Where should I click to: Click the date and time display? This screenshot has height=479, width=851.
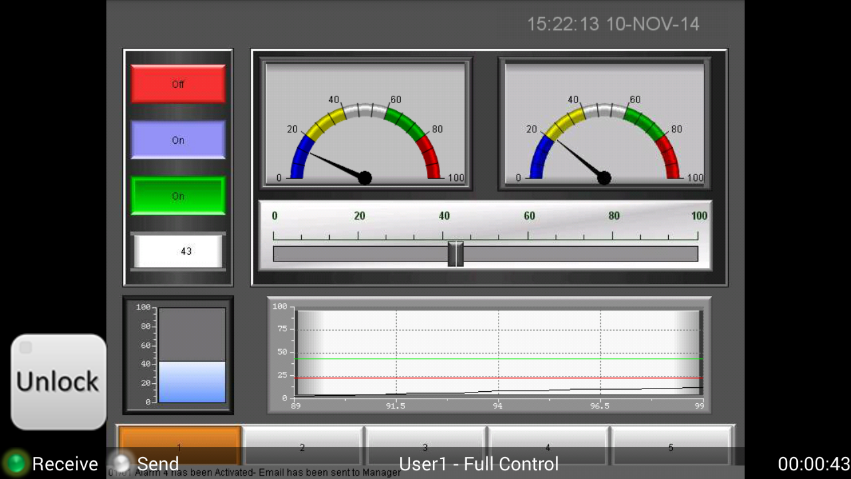click(613, 25)
